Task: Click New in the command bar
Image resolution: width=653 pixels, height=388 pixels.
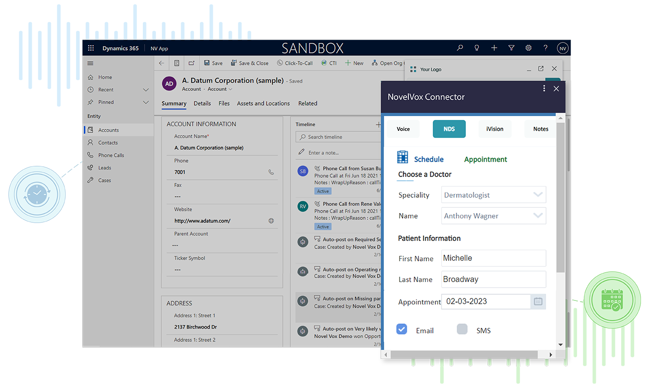Action: pos(354,64)
